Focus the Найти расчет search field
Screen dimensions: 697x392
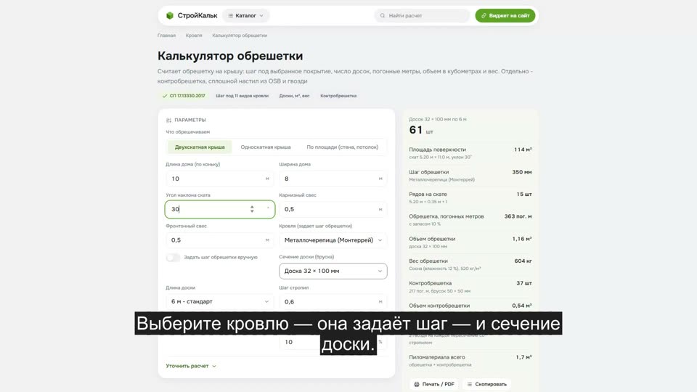coord(422,15)
